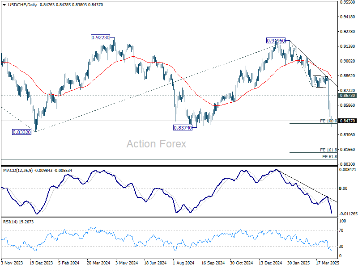This screenshot has height=268, width=358.
Task: Click the RSI scale level 70
Action: point(341,230)
